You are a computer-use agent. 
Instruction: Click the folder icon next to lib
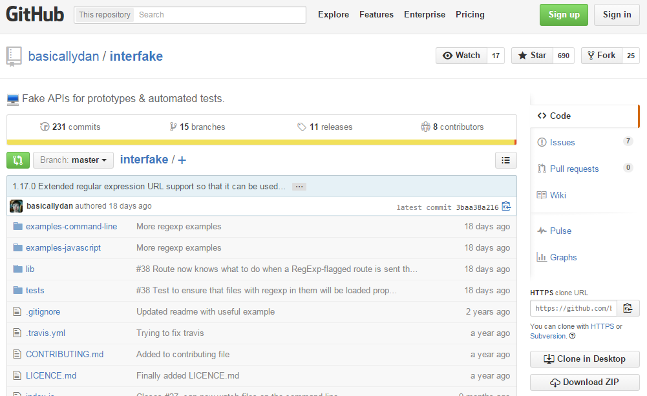(x=17, y=269)
